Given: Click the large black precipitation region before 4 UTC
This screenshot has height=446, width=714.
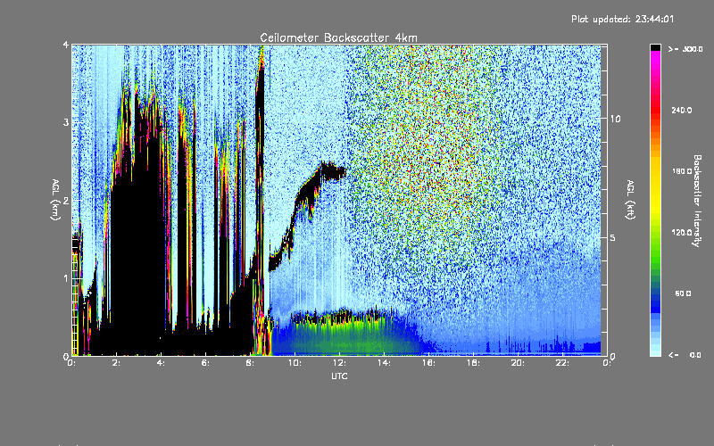Looking at the screenshot, I should point(138,255).
